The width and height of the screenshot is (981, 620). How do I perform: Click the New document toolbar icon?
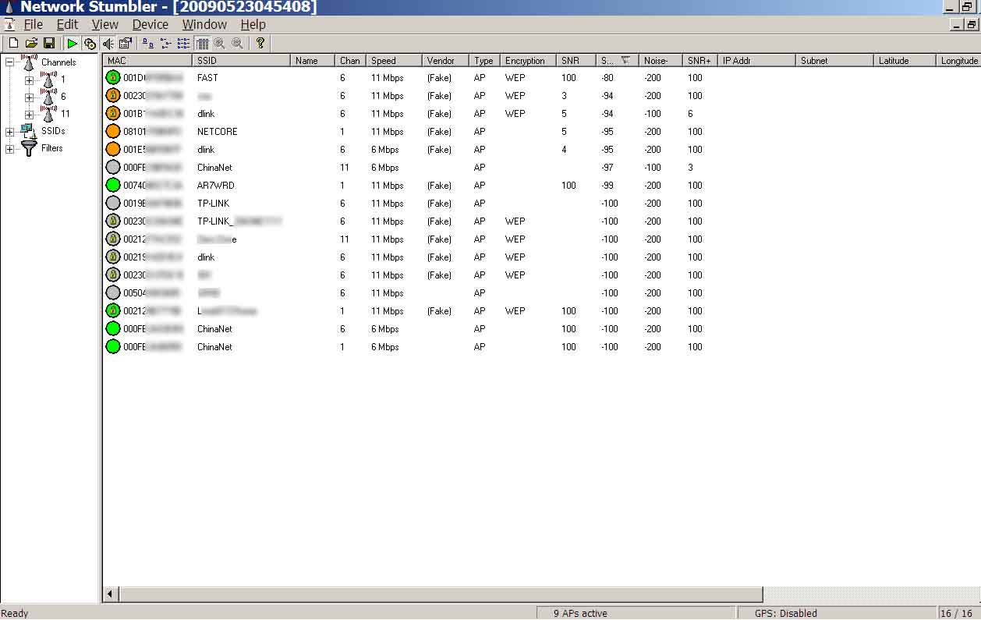(x=13, y=44)
